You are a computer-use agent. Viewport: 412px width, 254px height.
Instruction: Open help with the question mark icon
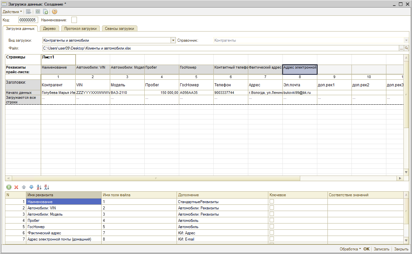pyautogui.click(x=55, y=11)
